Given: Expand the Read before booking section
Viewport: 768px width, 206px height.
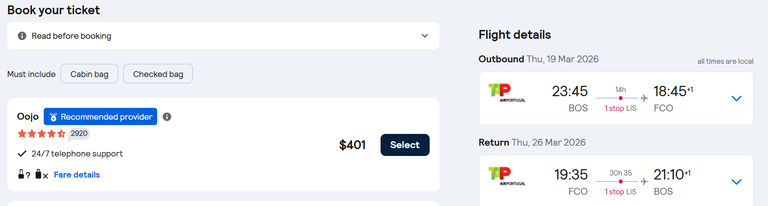Looking at the screenshot, I should [425, 36].
